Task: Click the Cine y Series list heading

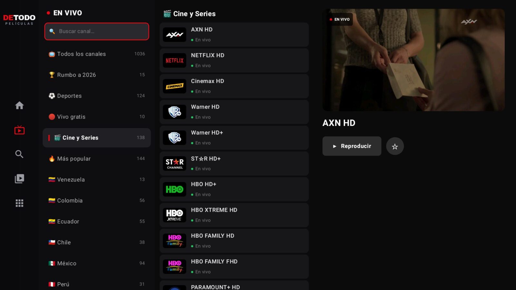Action: [190, 14]
